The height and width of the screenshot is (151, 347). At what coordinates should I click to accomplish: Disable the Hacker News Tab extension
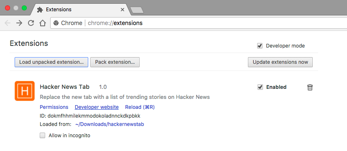[x=260, y=87]
